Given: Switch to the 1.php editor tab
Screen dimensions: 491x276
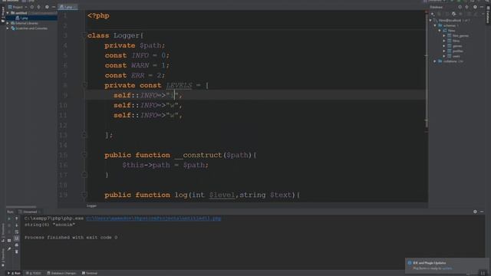Looking at the screenshot, I should pos(68,7).
